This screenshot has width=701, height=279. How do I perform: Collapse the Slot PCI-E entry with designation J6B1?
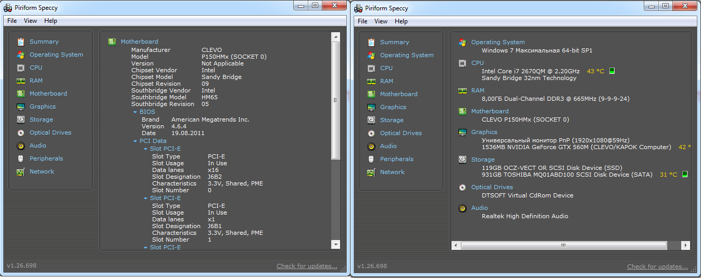point(146,198)
